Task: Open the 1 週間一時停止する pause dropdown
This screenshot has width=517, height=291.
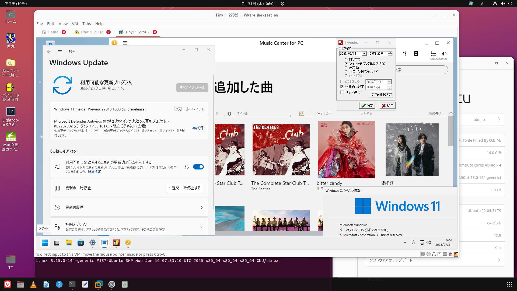Action: tap(185, 188)
